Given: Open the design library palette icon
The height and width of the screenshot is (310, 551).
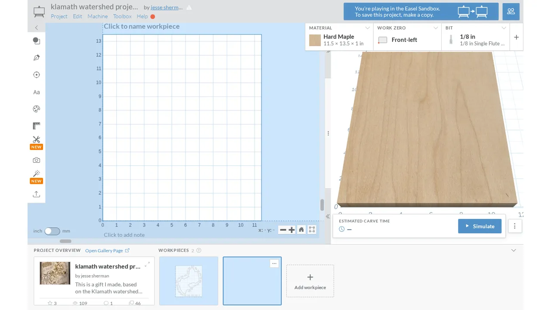Looking at the screenshot, I should click(x=37, y=109).
